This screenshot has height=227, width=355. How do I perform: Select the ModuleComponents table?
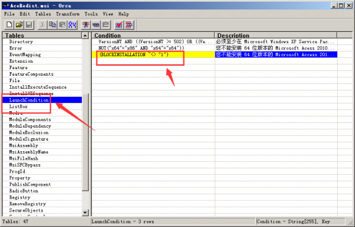point(30,119)
